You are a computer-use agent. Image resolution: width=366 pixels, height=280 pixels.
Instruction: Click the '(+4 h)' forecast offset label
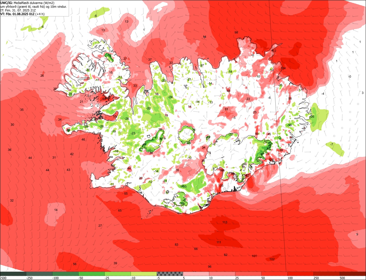tap(40, 14)
